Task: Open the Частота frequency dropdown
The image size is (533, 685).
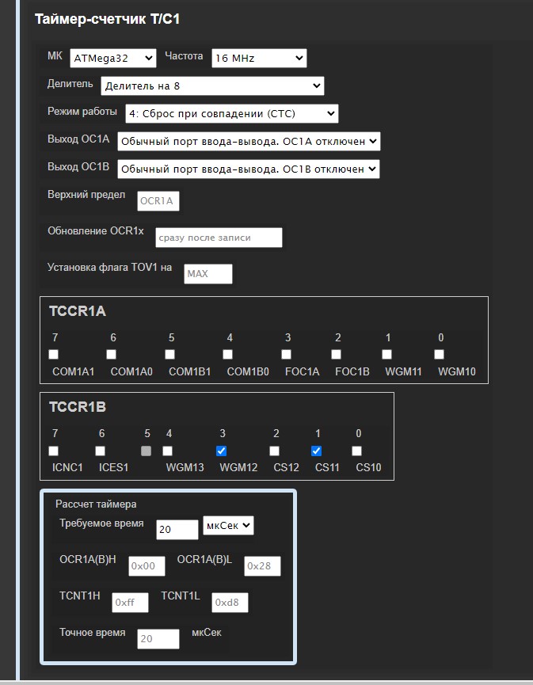Action: click(257, 58)
